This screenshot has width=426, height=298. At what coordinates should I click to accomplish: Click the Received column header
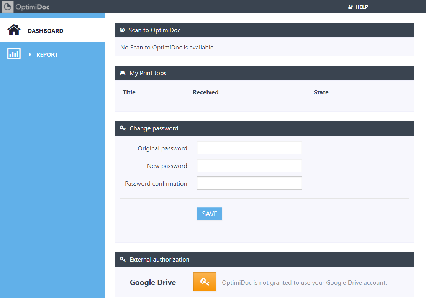[x=206, y=92]
